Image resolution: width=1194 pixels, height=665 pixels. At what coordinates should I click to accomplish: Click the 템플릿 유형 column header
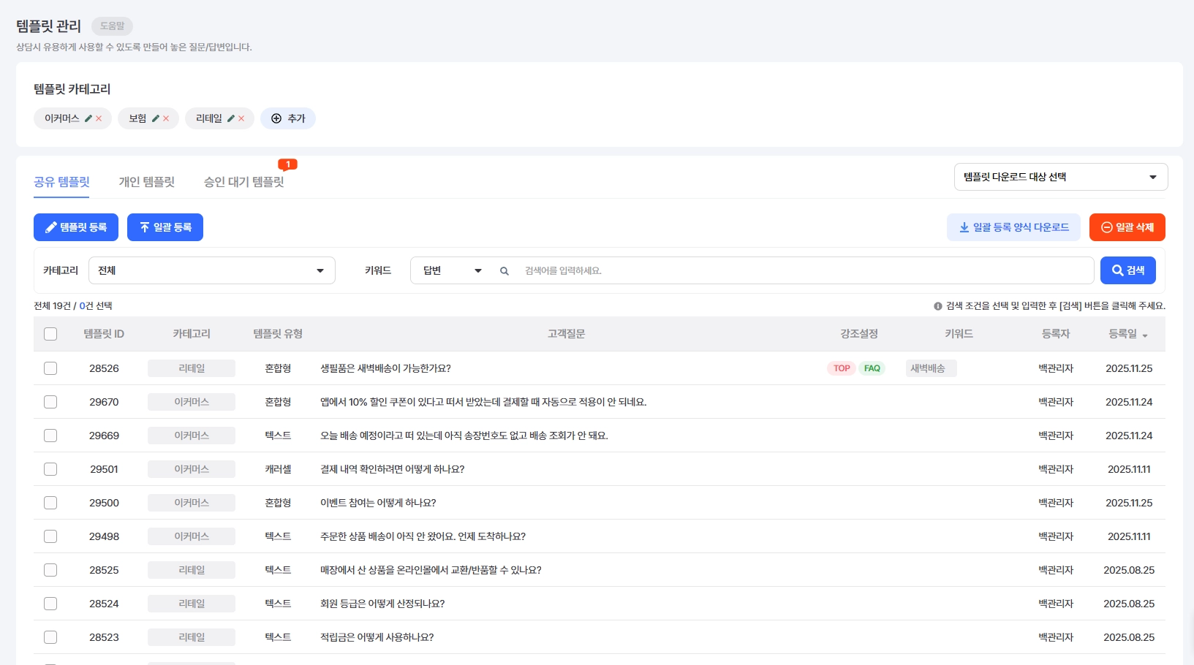coord(278,334)
